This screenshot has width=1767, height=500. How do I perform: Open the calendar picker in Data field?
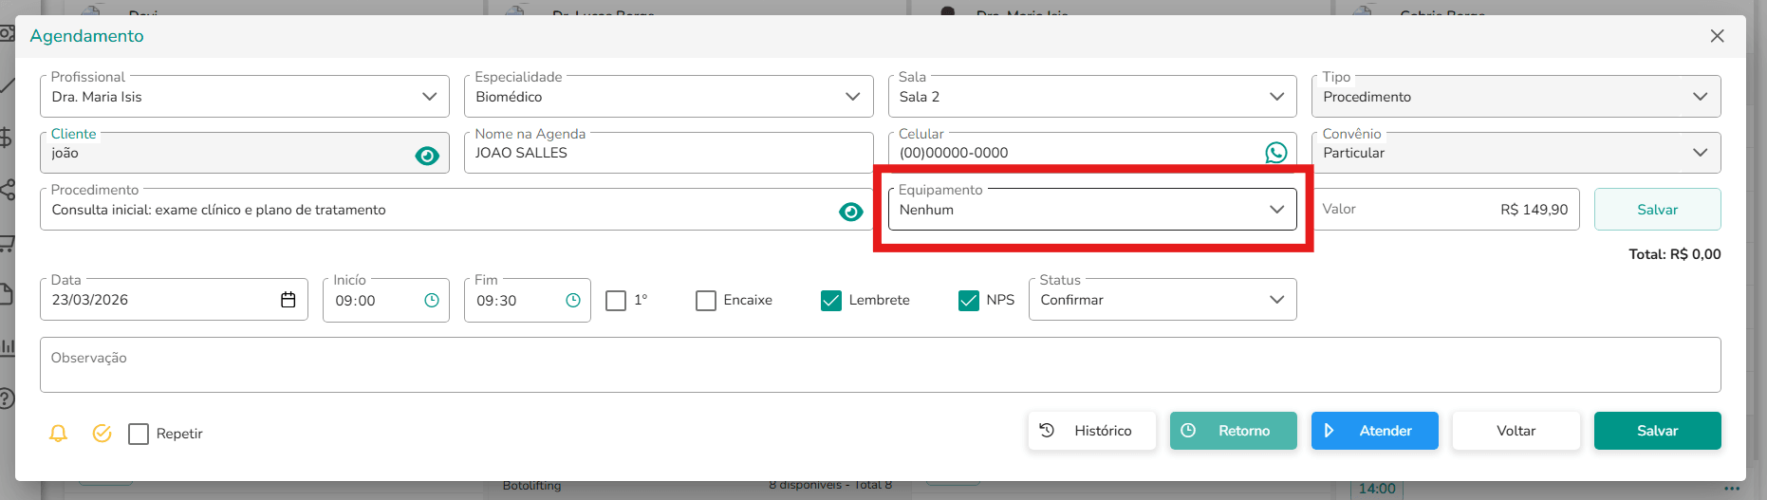(x=288, y=300)
